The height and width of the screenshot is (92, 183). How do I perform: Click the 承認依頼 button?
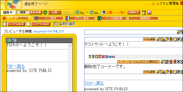[36, 12]
